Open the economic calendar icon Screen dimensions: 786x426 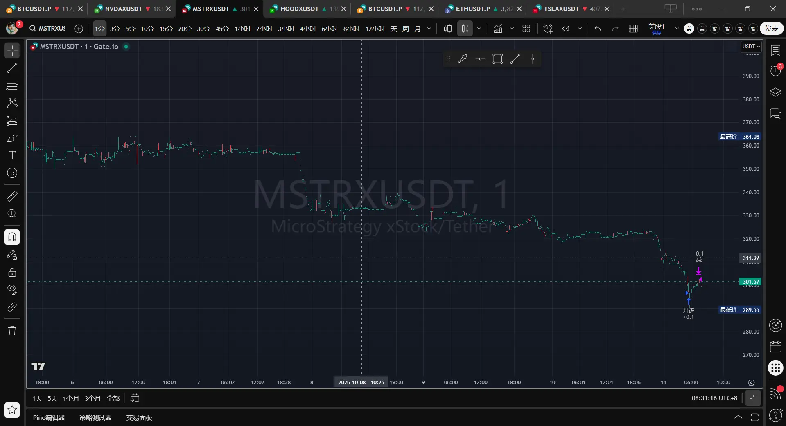tap(776, 347)
